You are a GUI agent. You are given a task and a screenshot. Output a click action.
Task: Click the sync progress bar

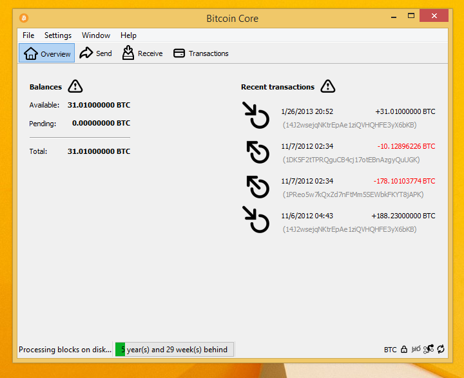(x=174, y=349)
